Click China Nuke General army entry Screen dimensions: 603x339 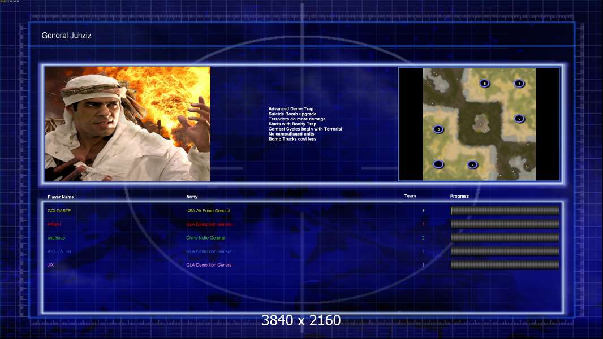(x=206, y=238)
